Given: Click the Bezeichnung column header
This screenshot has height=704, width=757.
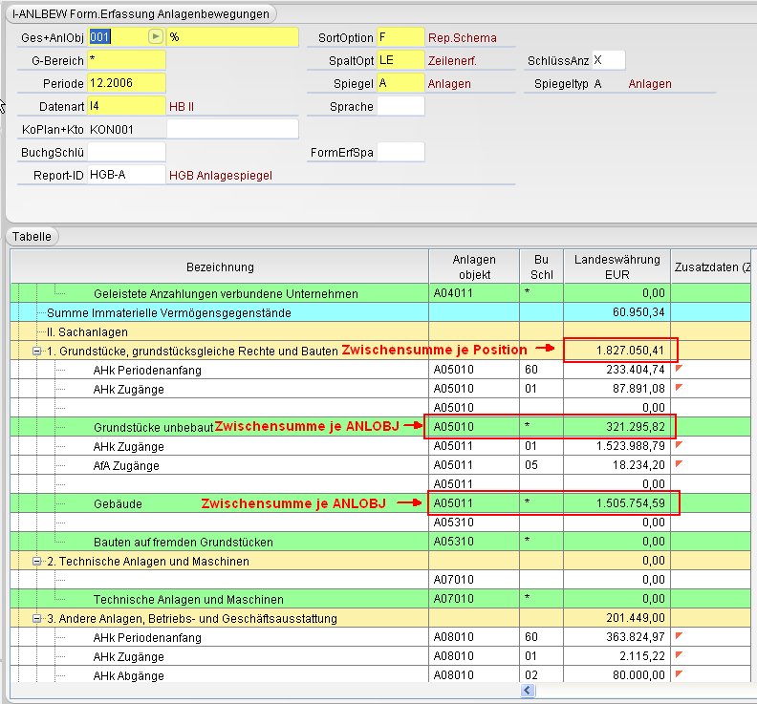Looking at the screenshot, I should tap(220, 267).
